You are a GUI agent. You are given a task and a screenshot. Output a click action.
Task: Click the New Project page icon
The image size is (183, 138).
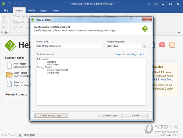click(x=9, y=65)
